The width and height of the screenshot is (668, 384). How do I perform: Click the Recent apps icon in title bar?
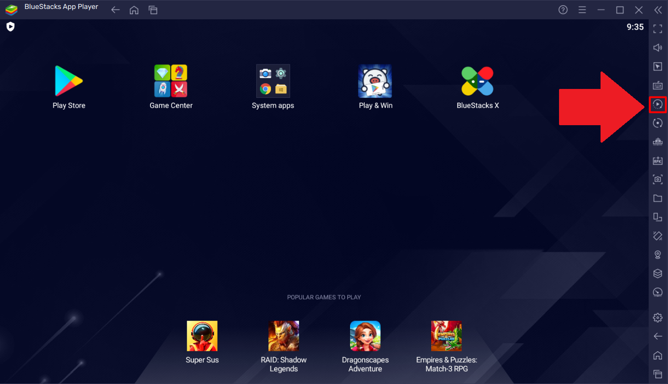(153, 10)
